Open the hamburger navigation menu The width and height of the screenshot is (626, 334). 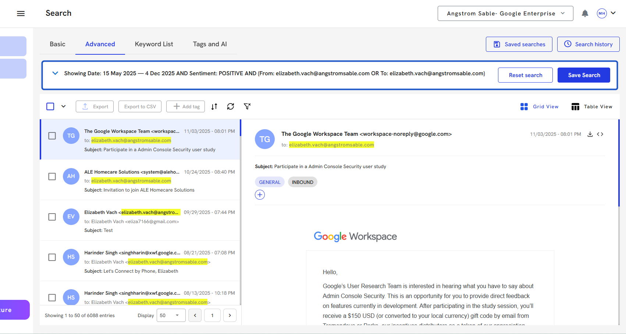point(21,14)
